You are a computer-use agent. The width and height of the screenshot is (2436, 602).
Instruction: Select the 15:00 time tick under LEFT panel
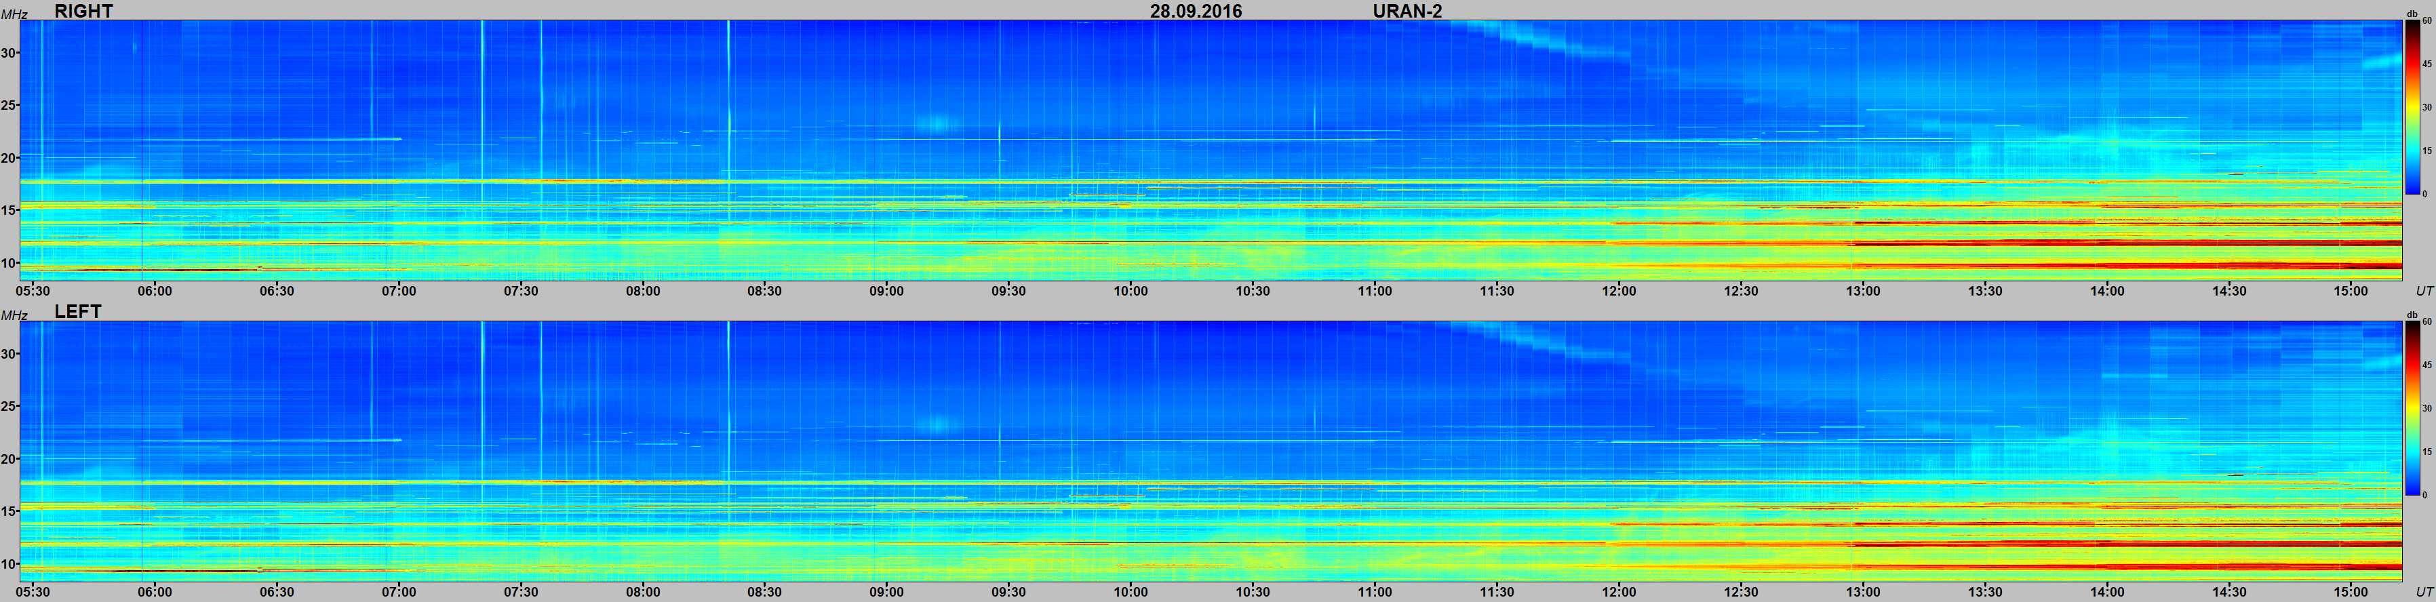(2351, 592)
